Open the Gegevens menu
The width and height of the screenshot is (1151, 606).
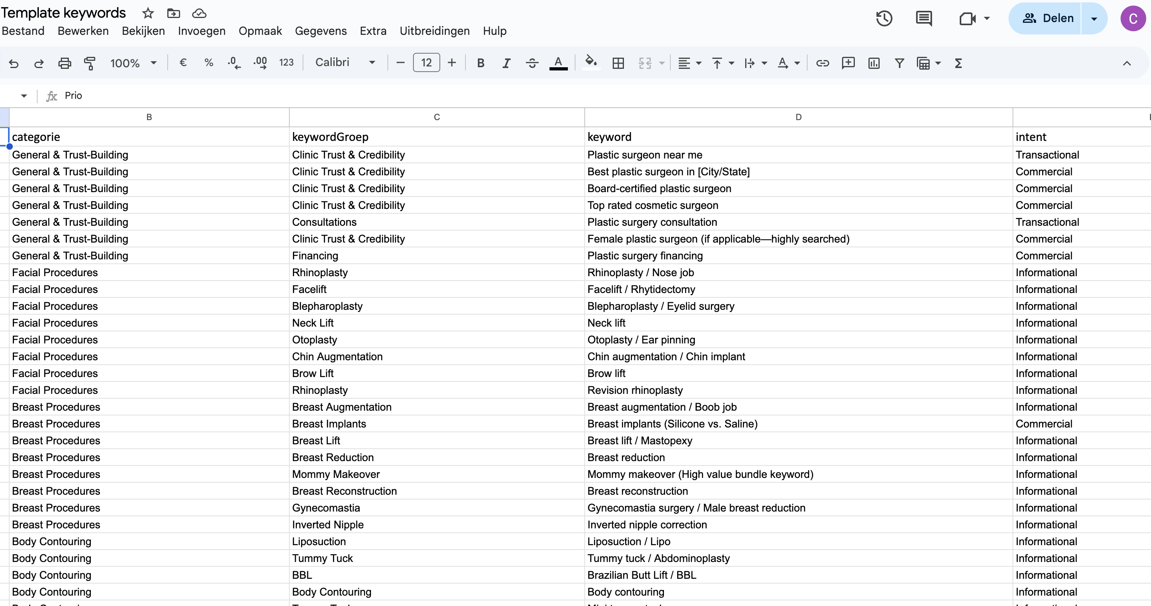tap(321, 31)
